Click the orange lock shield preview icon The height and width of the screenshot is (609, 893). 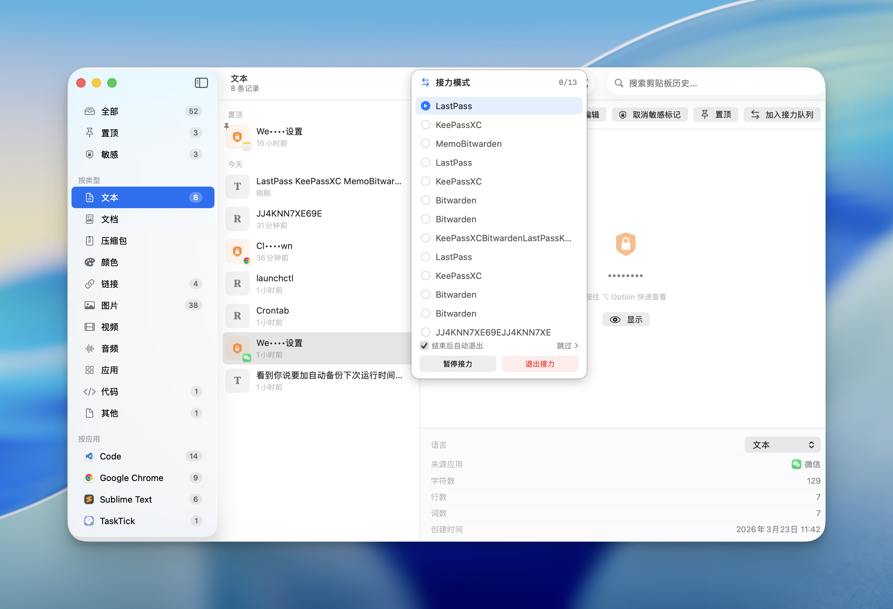(625, 244)
